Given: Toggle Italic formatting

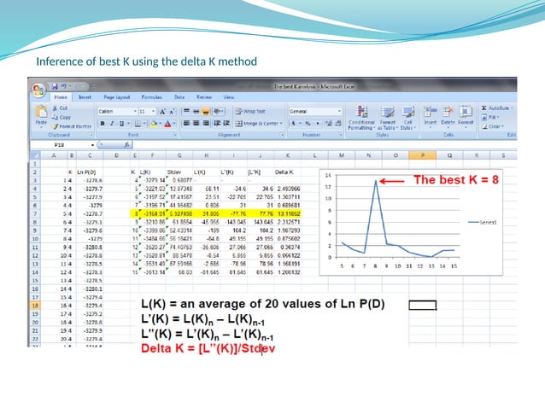Looking at the screenshot, I should [112, 123].
